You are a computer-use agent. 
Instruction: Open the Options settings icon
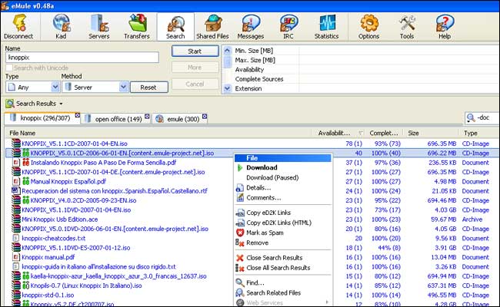tap(368, 25)
